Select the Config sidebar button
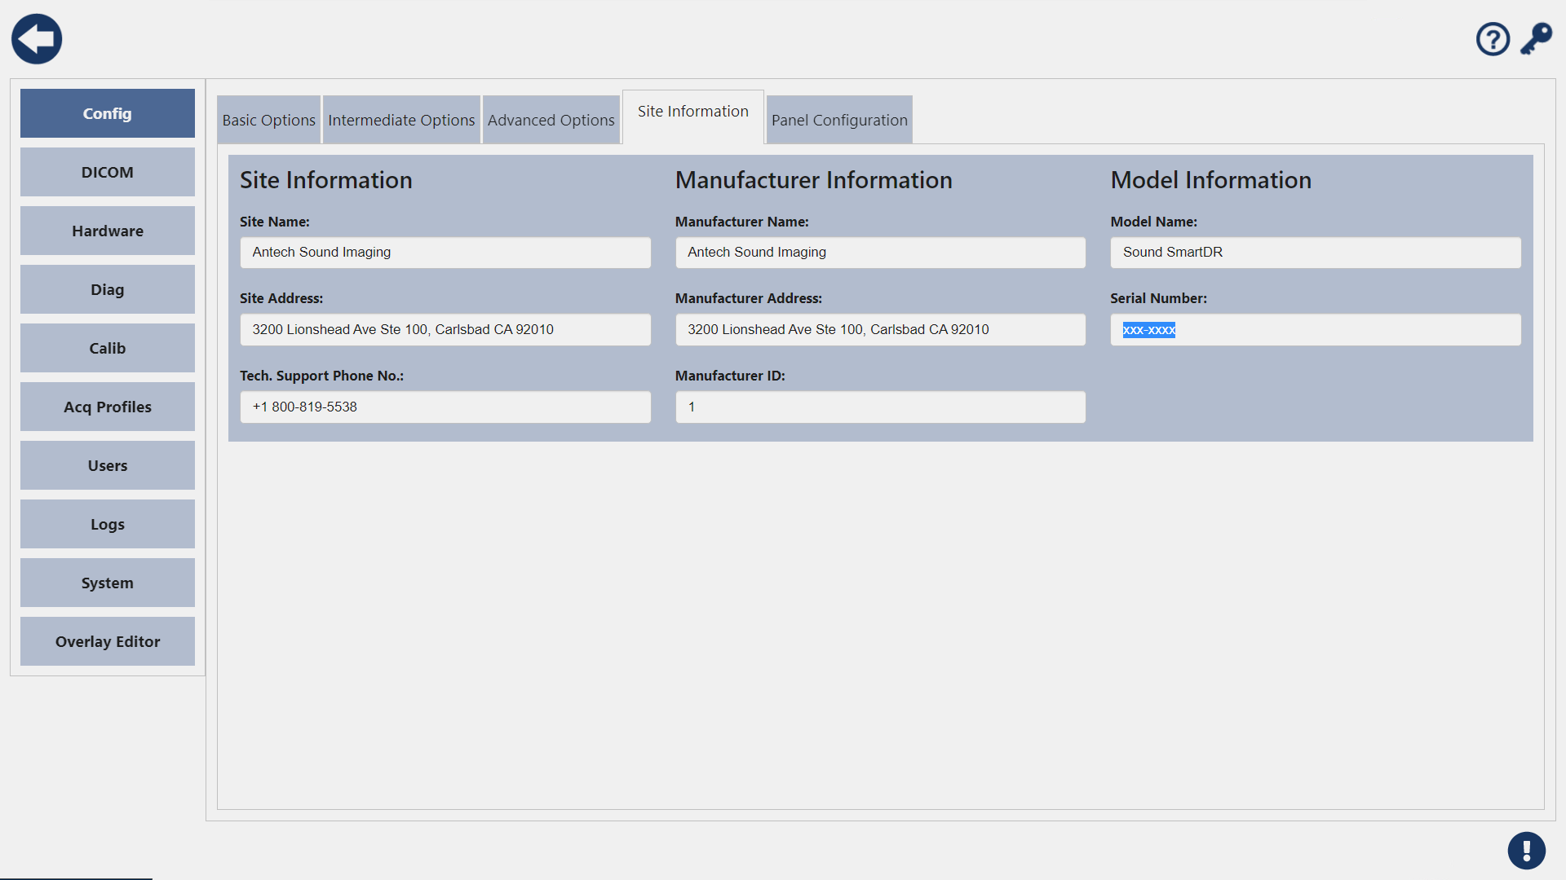Image resolution: width=1566 pixels, height=880 pixels. [108, 113]
